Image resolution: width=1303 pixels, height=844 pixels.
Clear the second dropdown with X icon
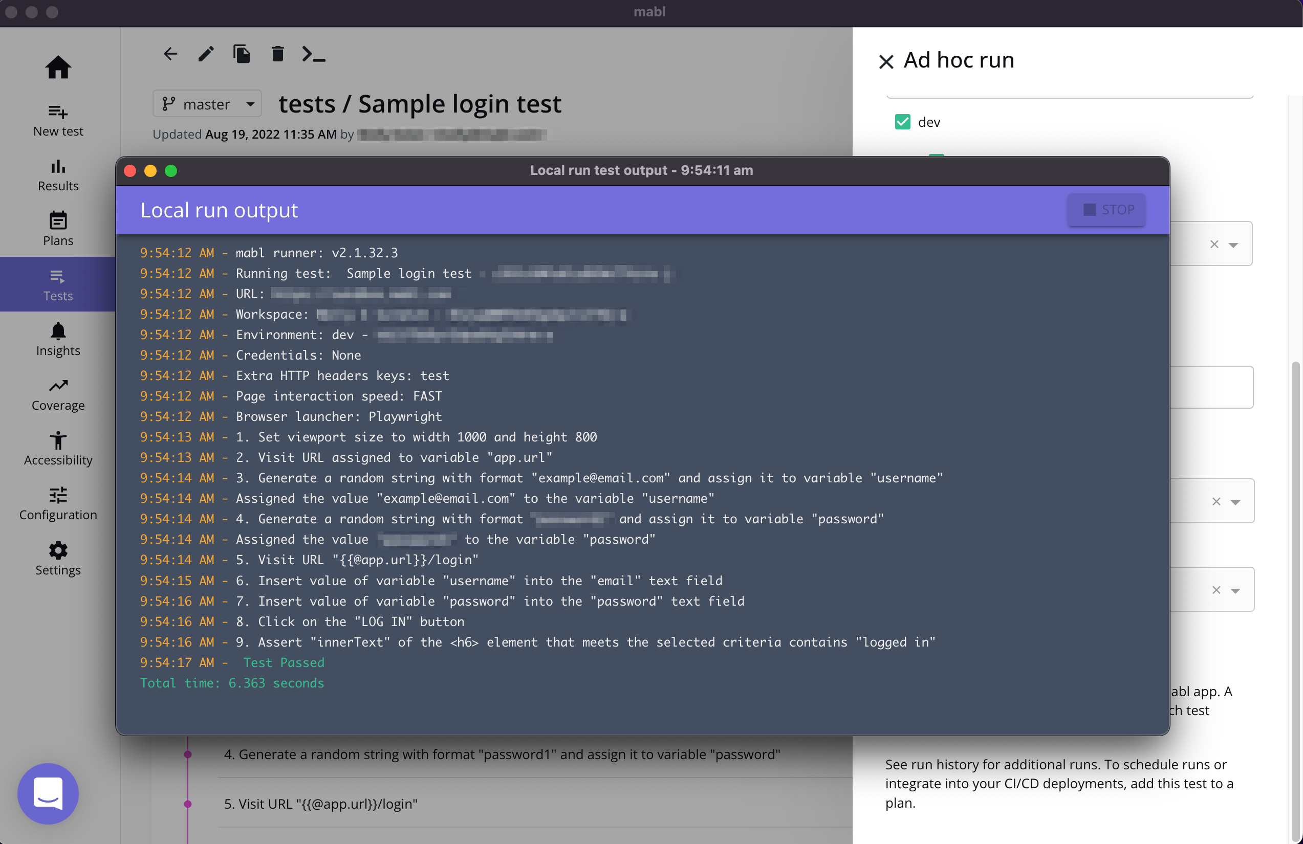pos(1217,501)
